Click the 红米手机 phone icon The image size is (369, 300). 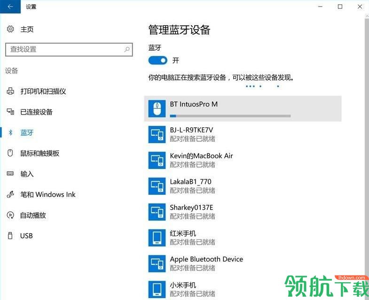click(x=157, y=238)
